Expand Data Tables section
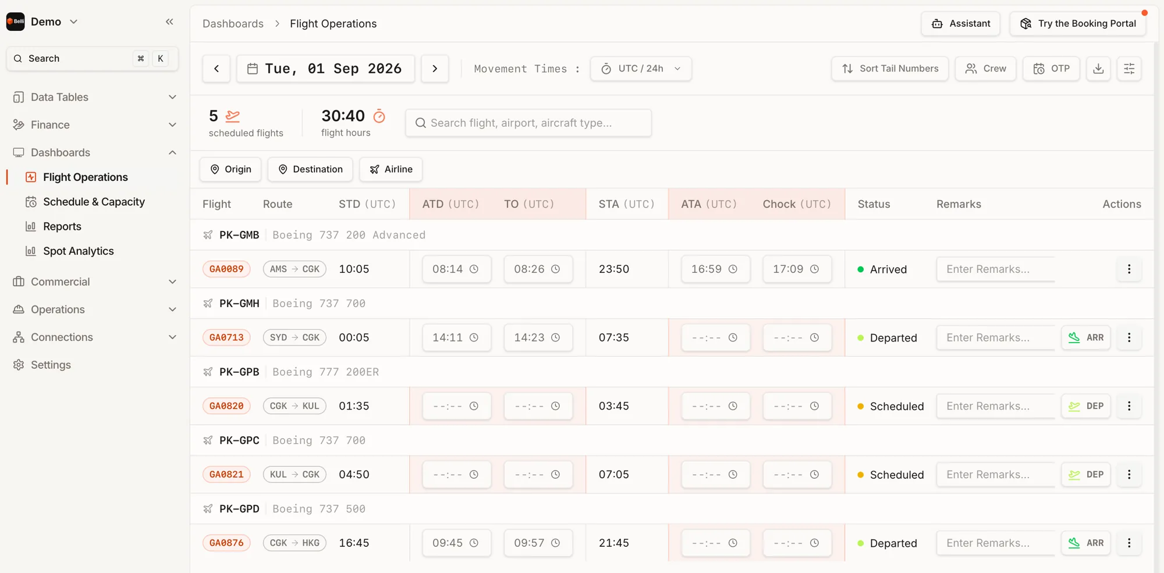 (94, 97)
